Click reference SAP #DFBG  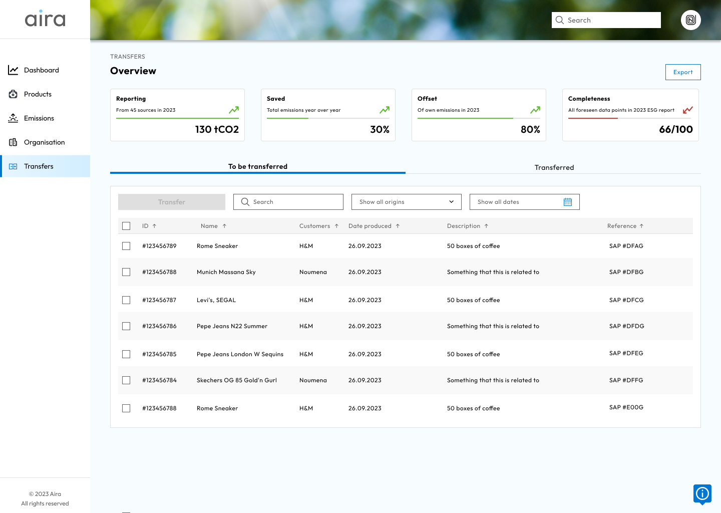(x=626, y=272)
